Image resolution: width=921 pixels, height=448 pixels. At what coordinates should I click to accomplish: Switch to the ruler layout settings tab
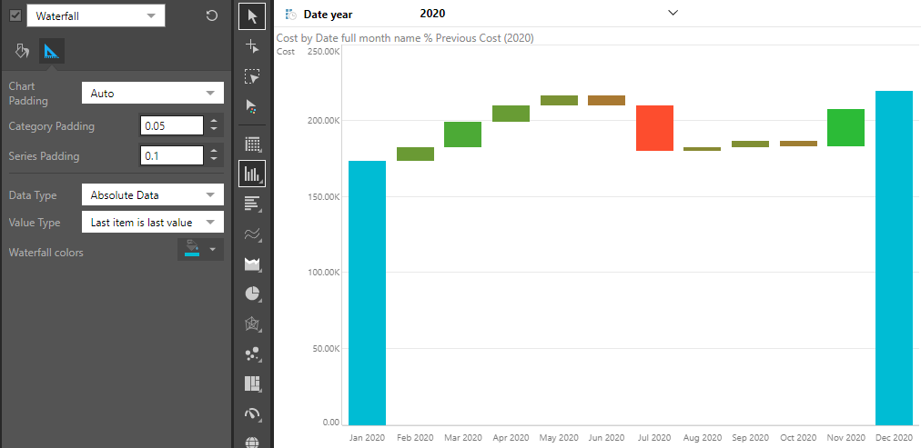coord(52,51)
